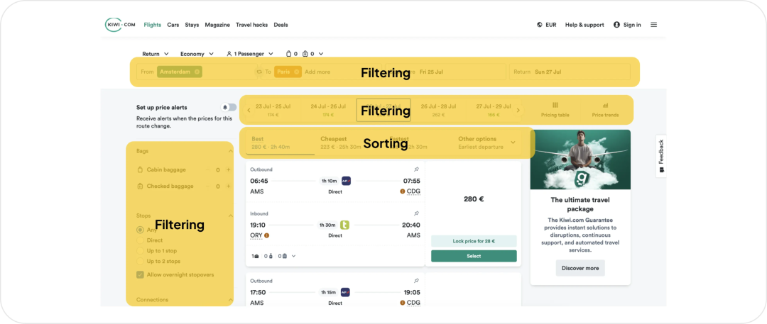
Task: Open Price trends chart
Action: pos(605,109)
